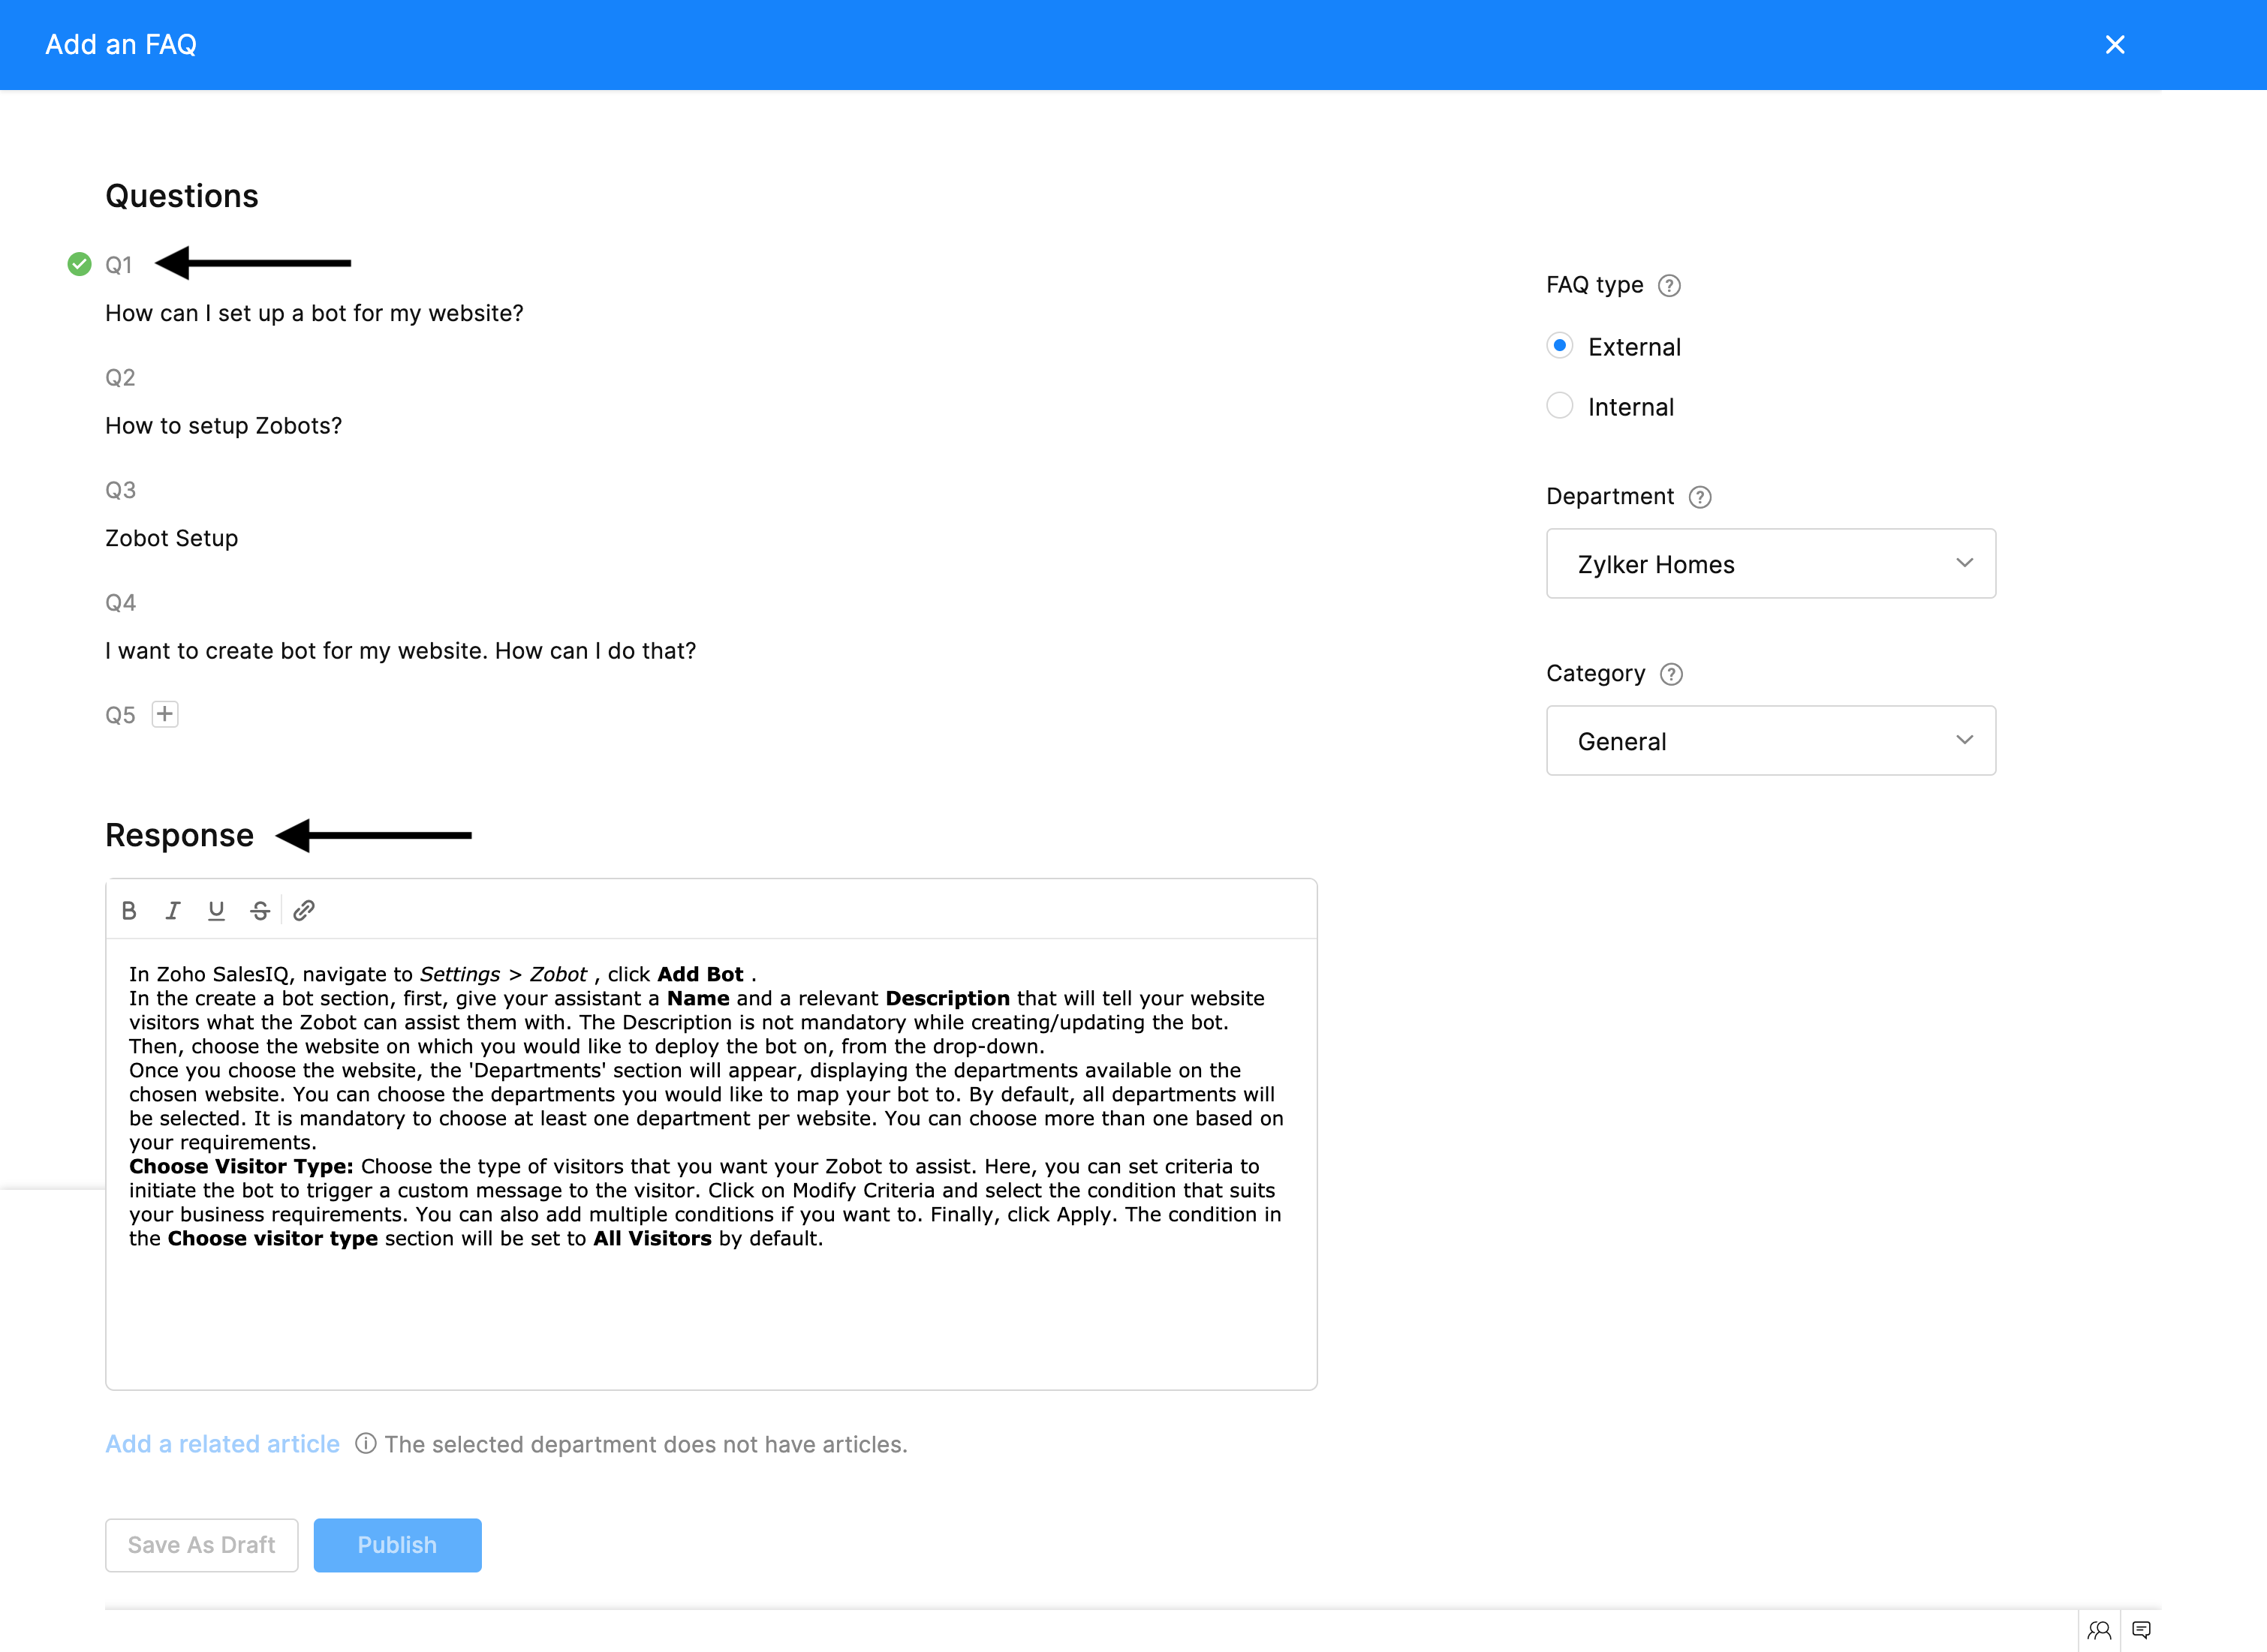2267x1652 pixels.
Task: Open the chat bubble icon at bottom
Action: point(2141,1630)
